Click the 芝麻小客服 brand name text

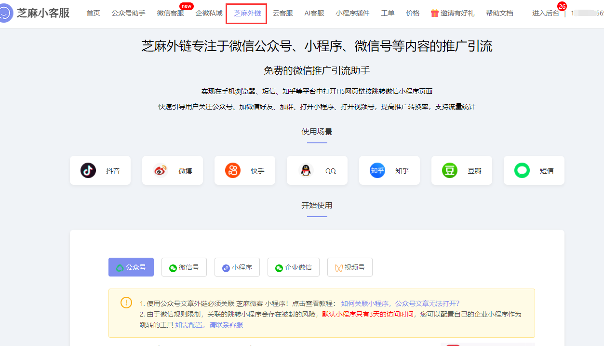pos(43,13)
